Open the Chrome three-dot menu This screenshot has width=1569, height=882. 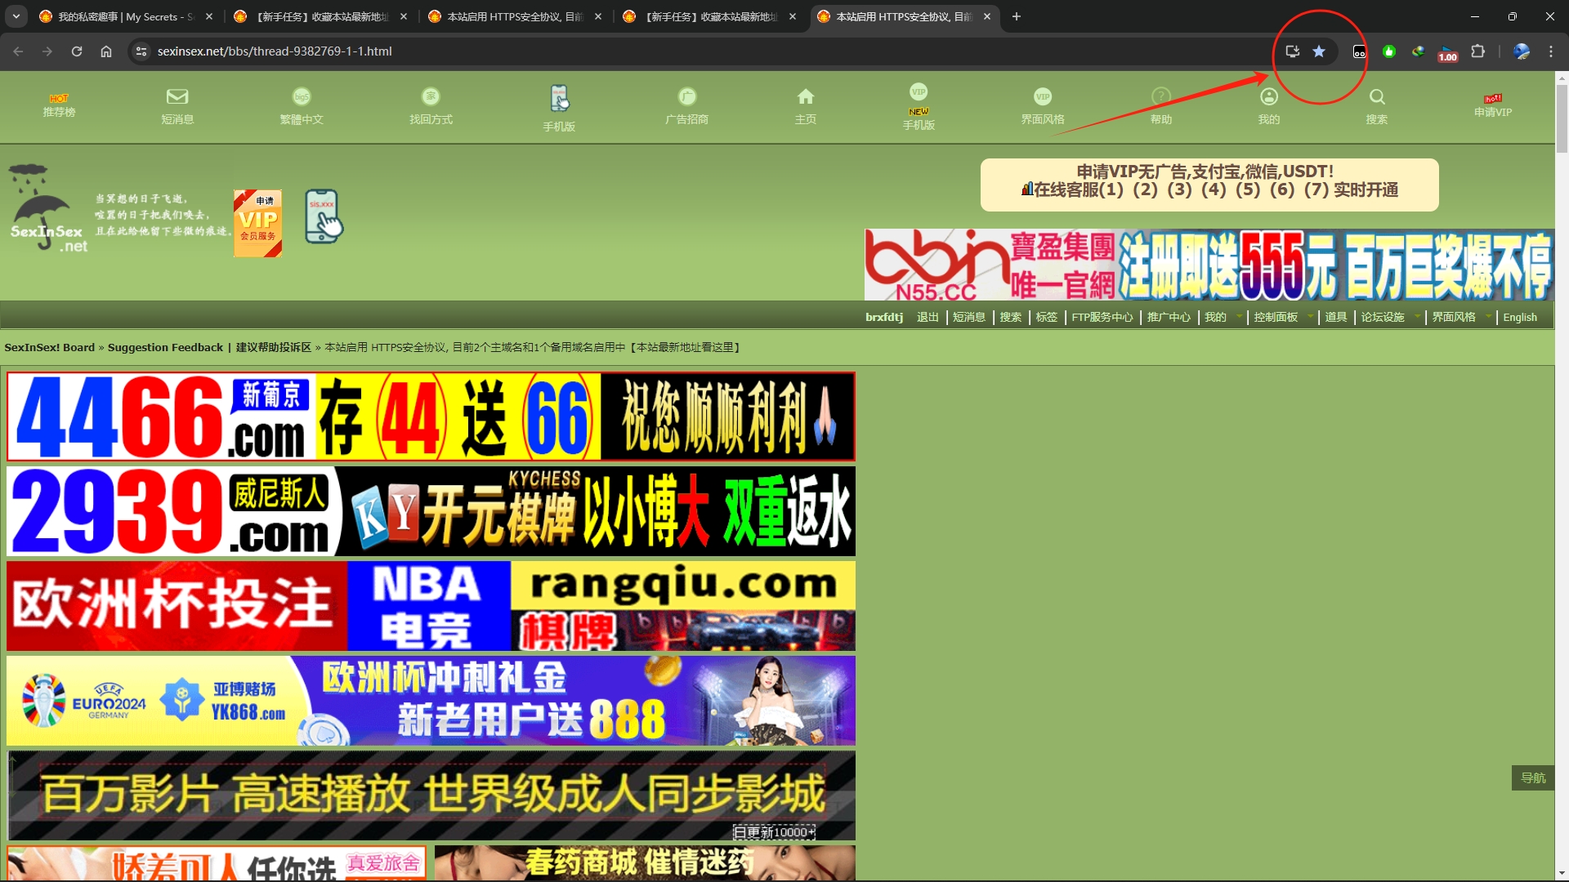(x=1551, y=51)
